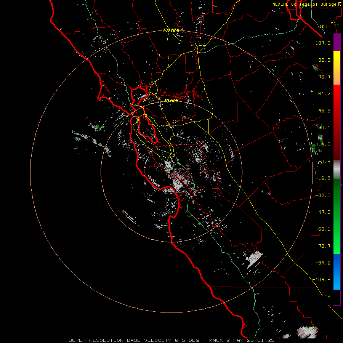Select the -32.0 velocity scale value
Screen dimensions: 343x343
click(x=323, y=195)
